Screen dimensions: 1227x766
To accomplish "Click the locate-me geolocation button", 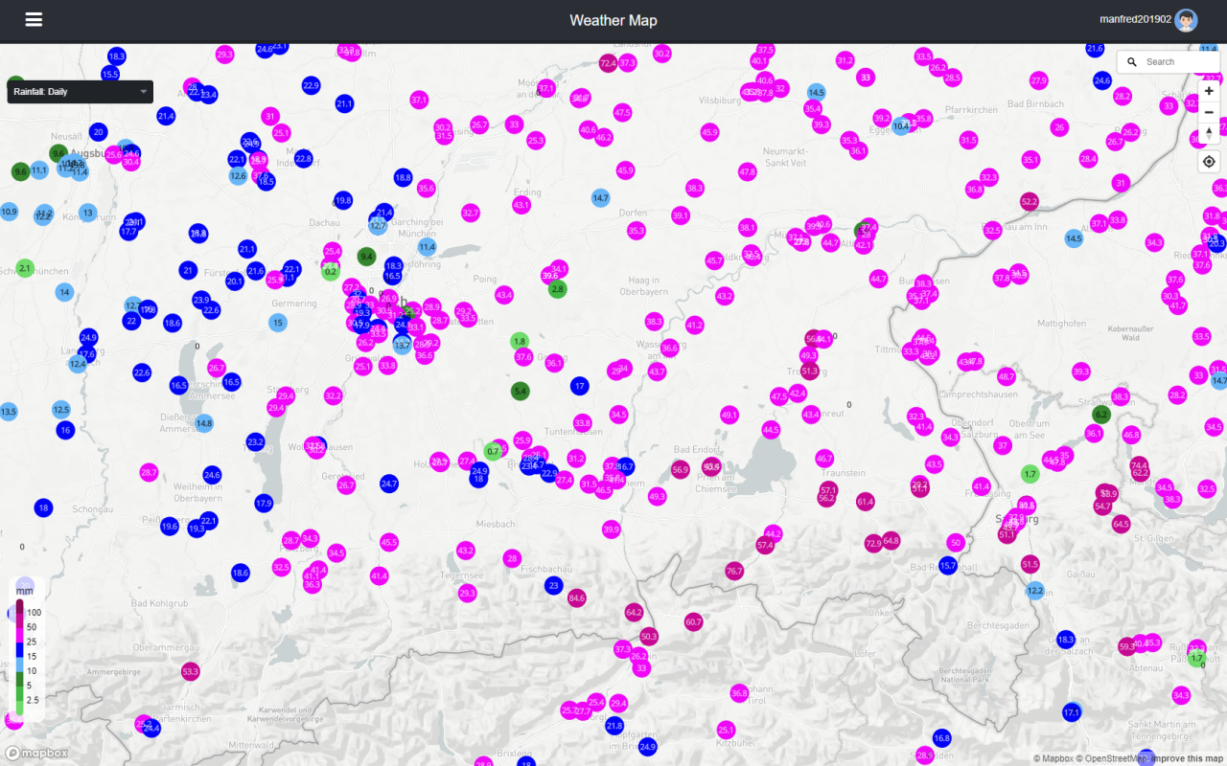I will coord(1209,162).
